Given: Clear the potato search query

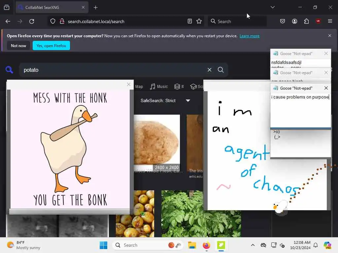Looking at the screenshot, I should click(x=209, y=70).
